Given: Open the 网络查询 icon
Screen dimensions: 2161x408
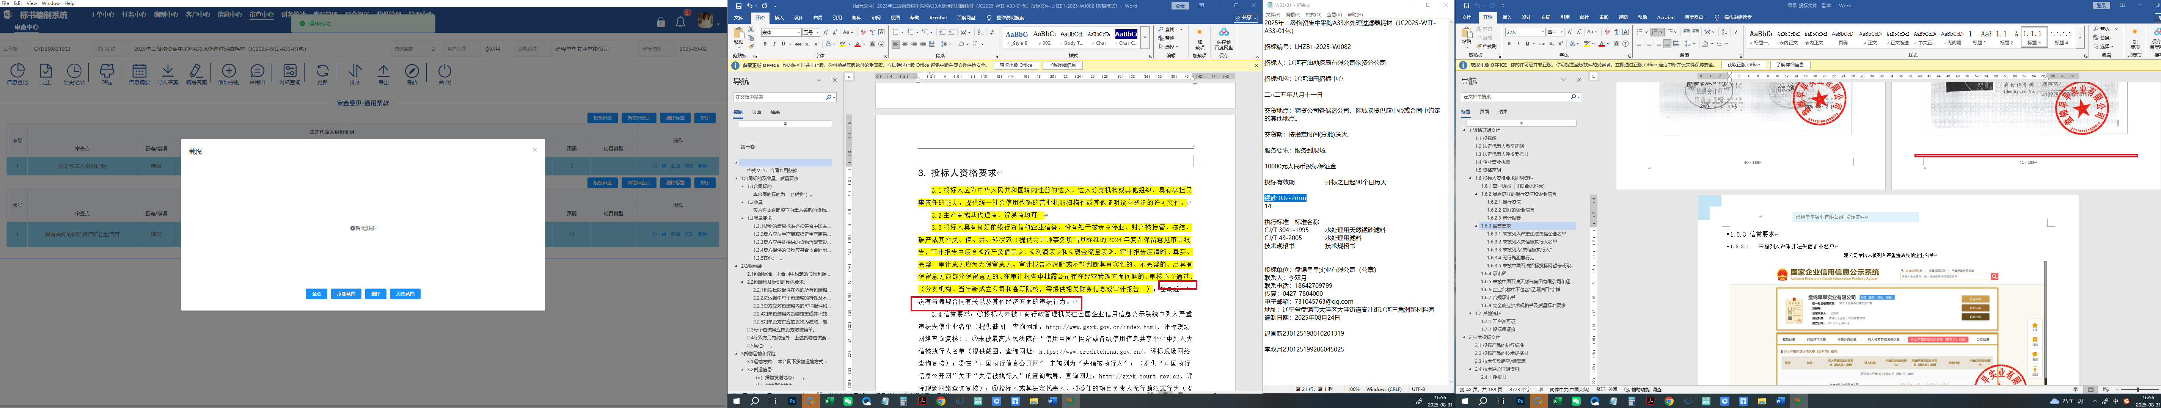Looking at the screenshot, I should coord(289,74).
